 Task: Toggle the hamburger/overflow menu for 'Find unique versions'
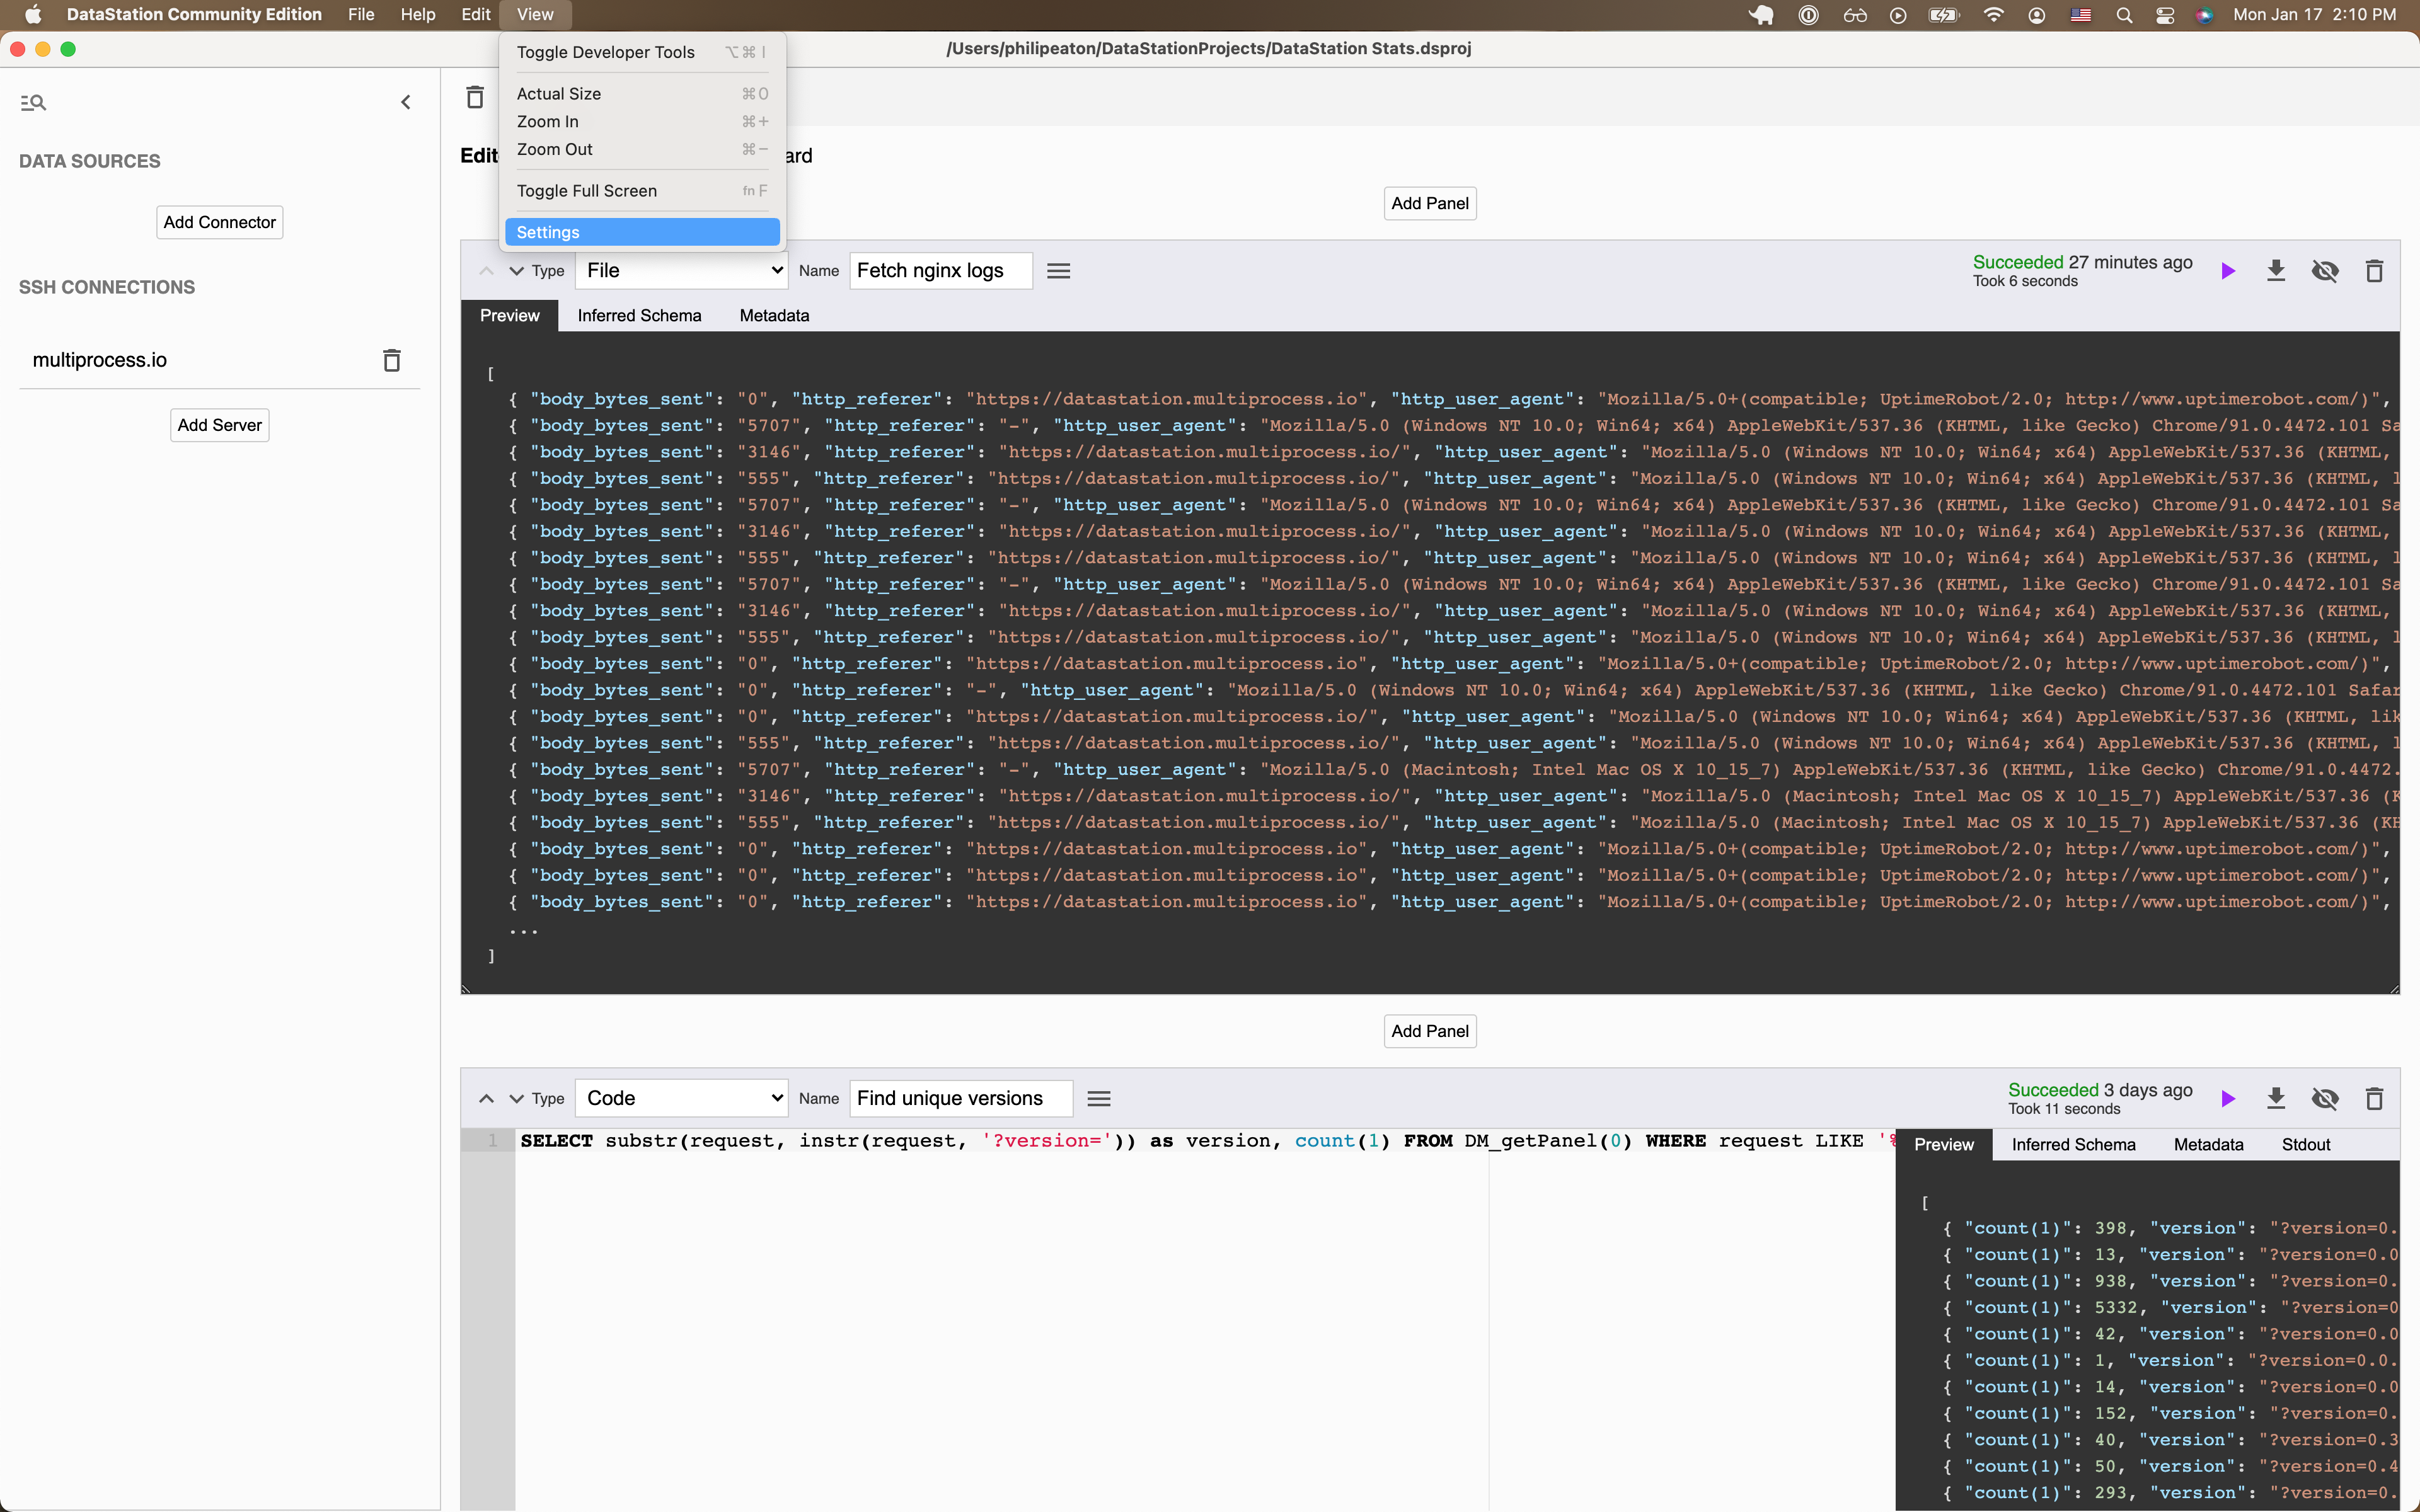tap(1099, 1097)
